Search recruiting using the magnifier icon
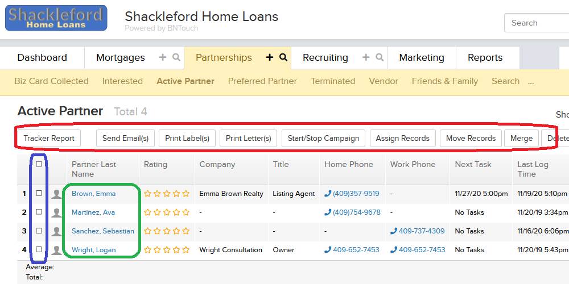 [x=380, y=57]
